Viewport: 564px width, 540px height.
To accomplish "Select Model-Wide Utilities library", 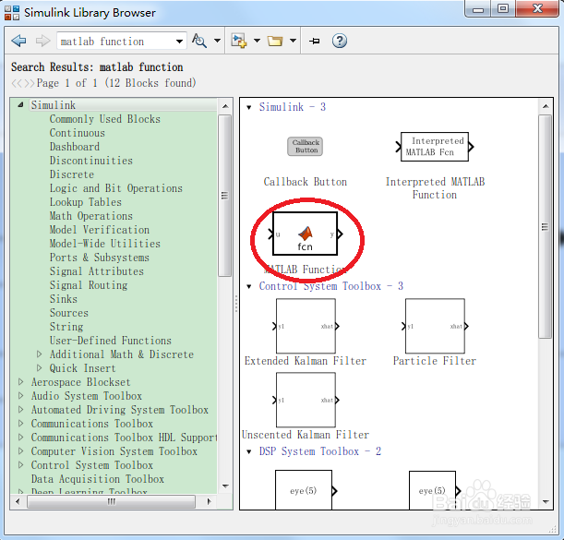I will (x=104, y=244).
